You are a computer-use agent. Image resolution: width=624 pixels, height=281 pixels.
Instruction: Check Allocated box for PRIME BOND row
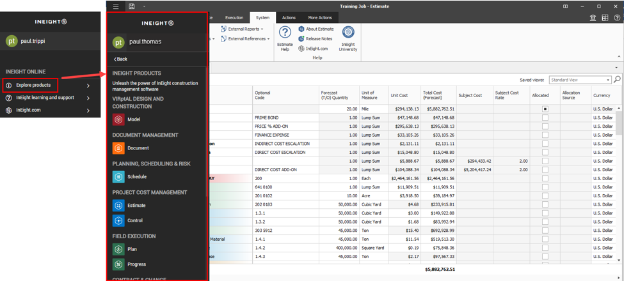point(545,118)
